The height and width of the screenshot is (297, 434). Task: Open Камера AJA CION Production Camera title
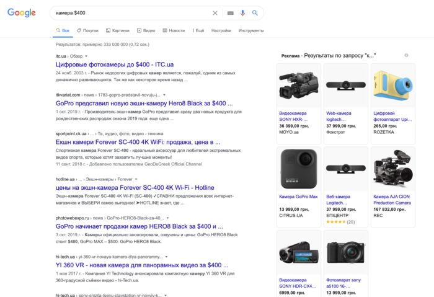pyautogui.click(x=392, y=200)
